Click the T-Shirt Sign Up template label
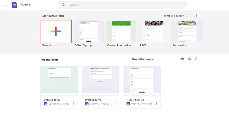229x114 pixels. click(x=83, y=45)
